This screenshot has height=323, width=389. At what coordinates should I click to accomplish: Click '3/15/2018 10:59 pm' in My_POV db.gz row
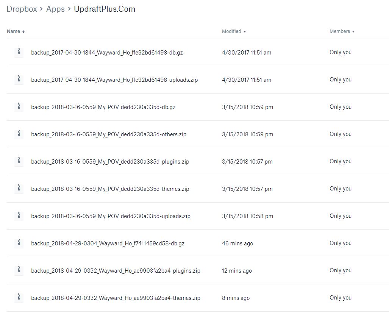coord(248,107)
